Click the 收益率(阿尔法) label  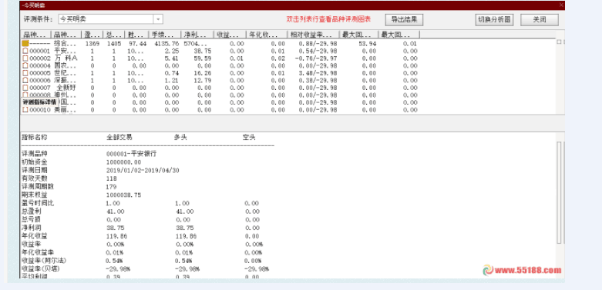pyautogui.click(x=44, y=261)
